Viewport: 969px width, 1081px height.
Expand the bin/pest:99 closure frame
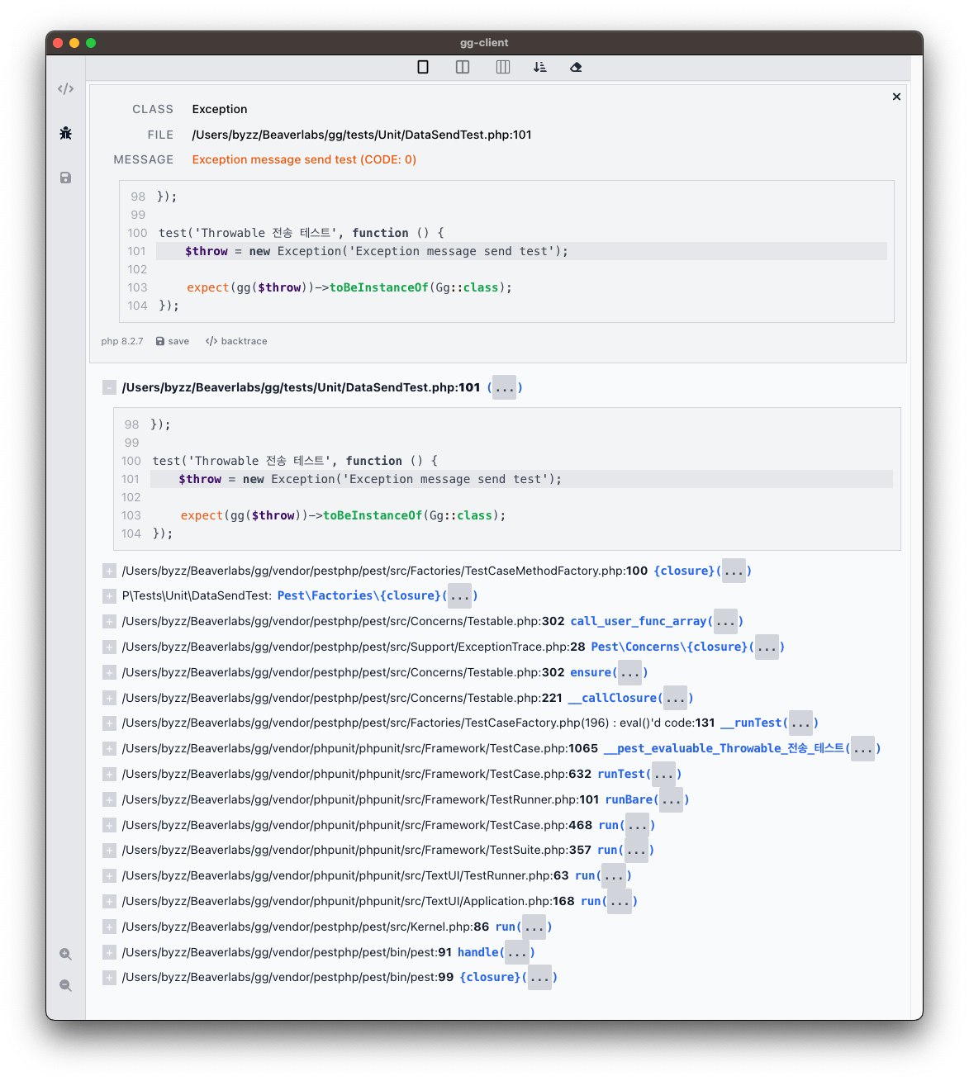(109, 977)
